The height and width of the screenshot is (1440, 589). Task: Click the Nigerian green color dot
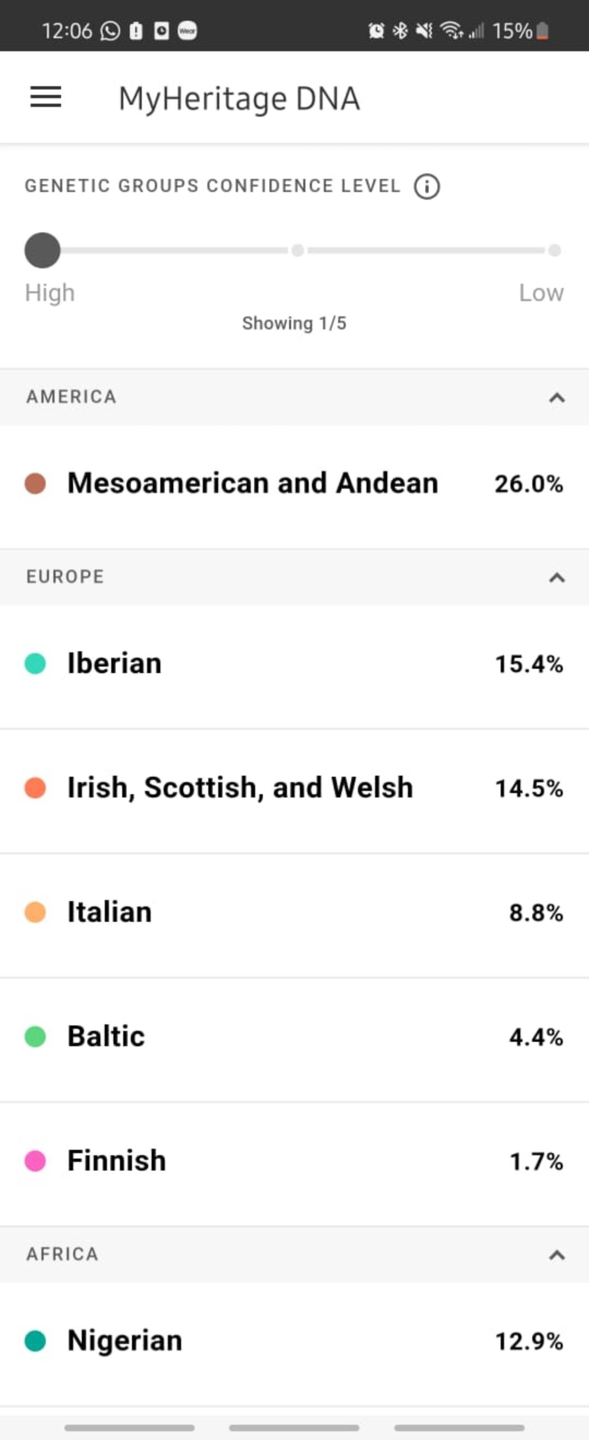36,1340
